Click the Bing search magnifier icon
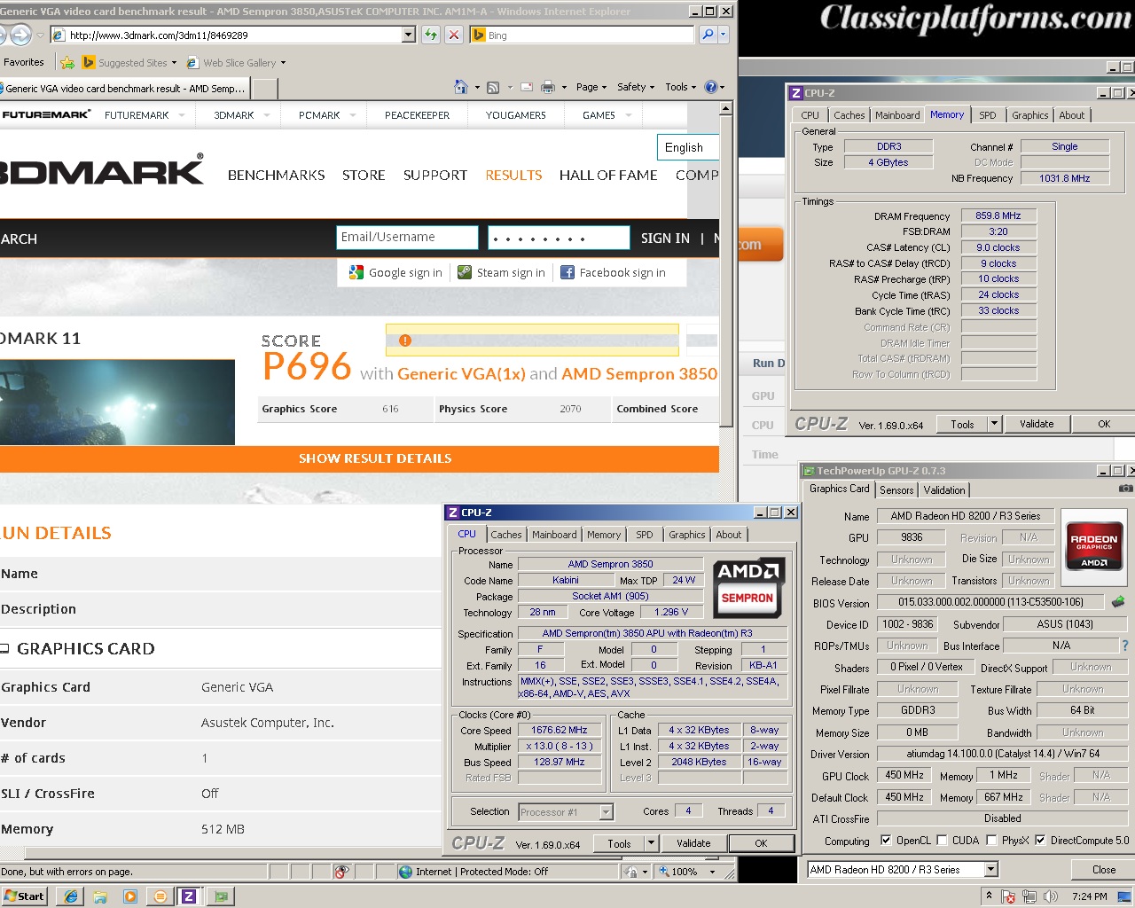Image resolution: width=1135 pixels, height=908 pixels. point(708,35)
